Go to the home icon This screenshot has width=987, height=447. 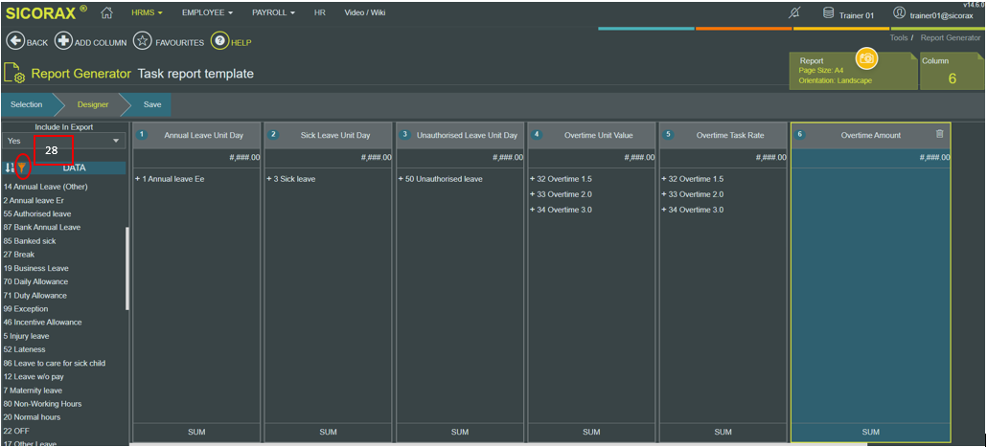(106, 11)
